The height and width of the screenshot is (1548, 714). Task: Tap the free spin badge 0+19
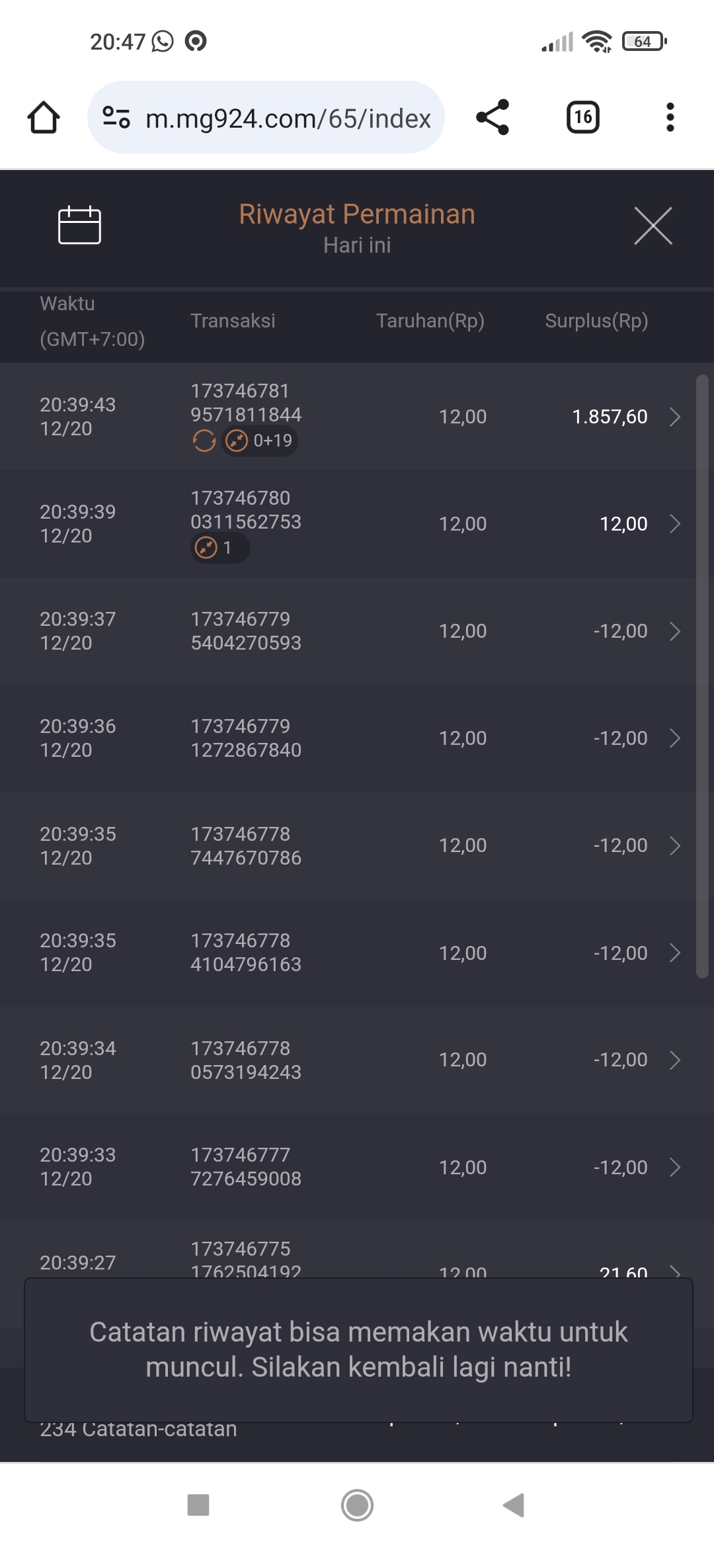click(x=260, y=441)
